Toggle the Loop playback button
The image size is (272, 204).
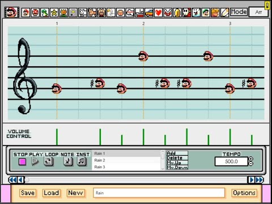tap(48, 161)
